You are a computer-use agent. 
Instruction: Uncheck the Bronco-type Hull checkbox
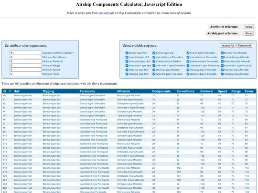(127, 53)
